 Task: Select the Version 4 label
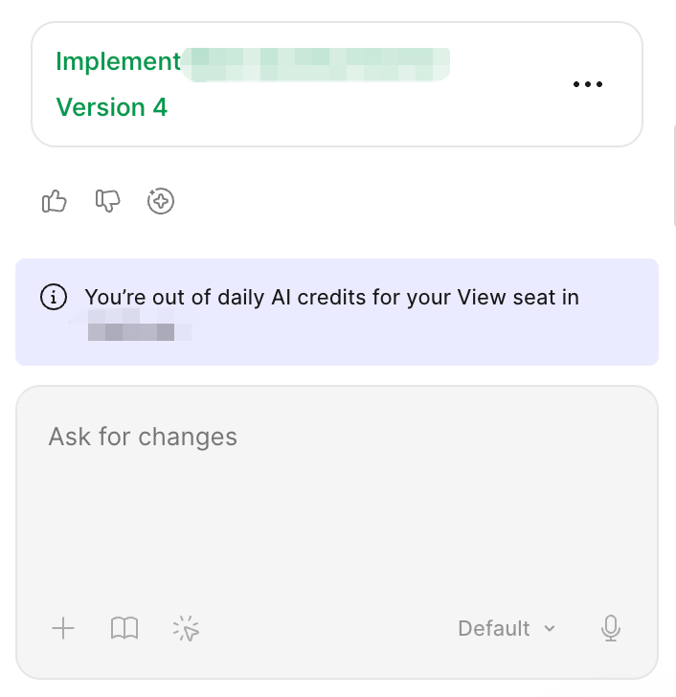tap(112, 107)
